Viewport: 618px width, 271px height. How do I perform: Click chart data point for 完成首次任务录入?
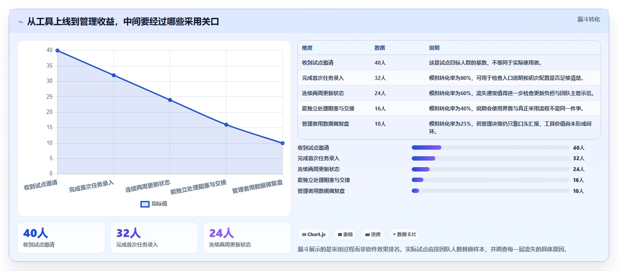click(113, 75)
